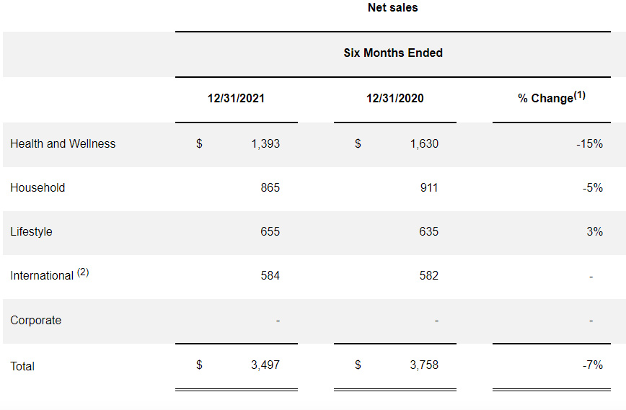Click the 1,630 value for 2020
This screenshot has height=410, width=626.
423,144
